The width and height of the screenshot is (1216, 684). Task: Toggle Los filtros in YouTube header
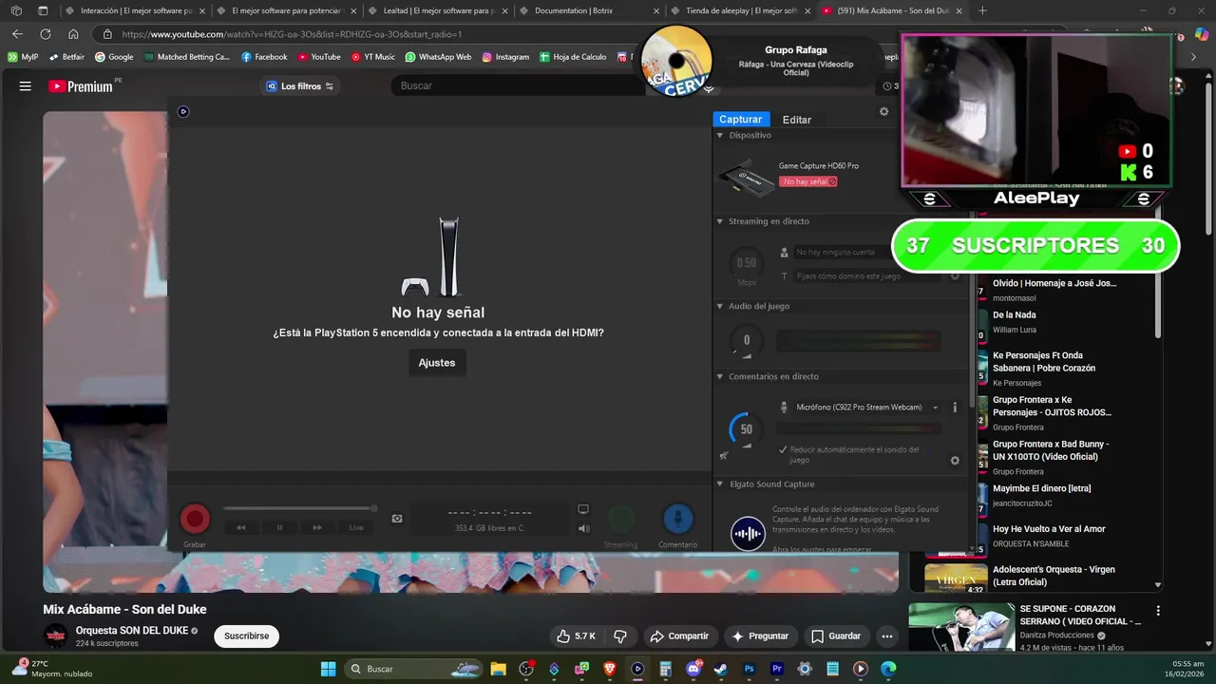pyautogui.click(x=299, y=86)
